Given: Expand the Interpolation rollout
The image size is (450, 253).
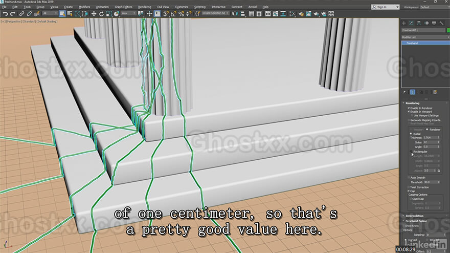Looking at the screenshot, I should coord(414,216).
